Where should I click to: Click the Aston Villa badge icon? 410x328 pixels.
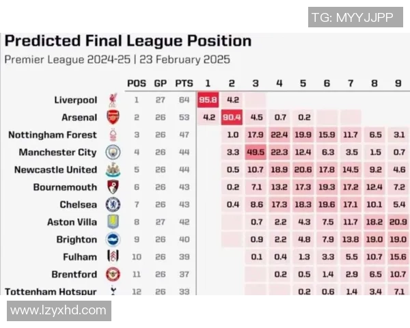click(x=113, y=222)
